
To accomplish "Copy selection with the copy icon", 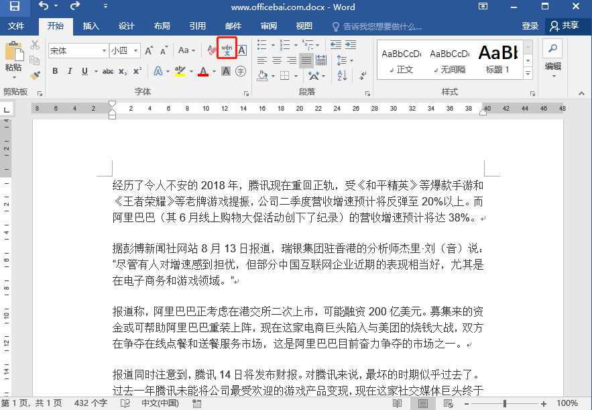I will 35,60.
